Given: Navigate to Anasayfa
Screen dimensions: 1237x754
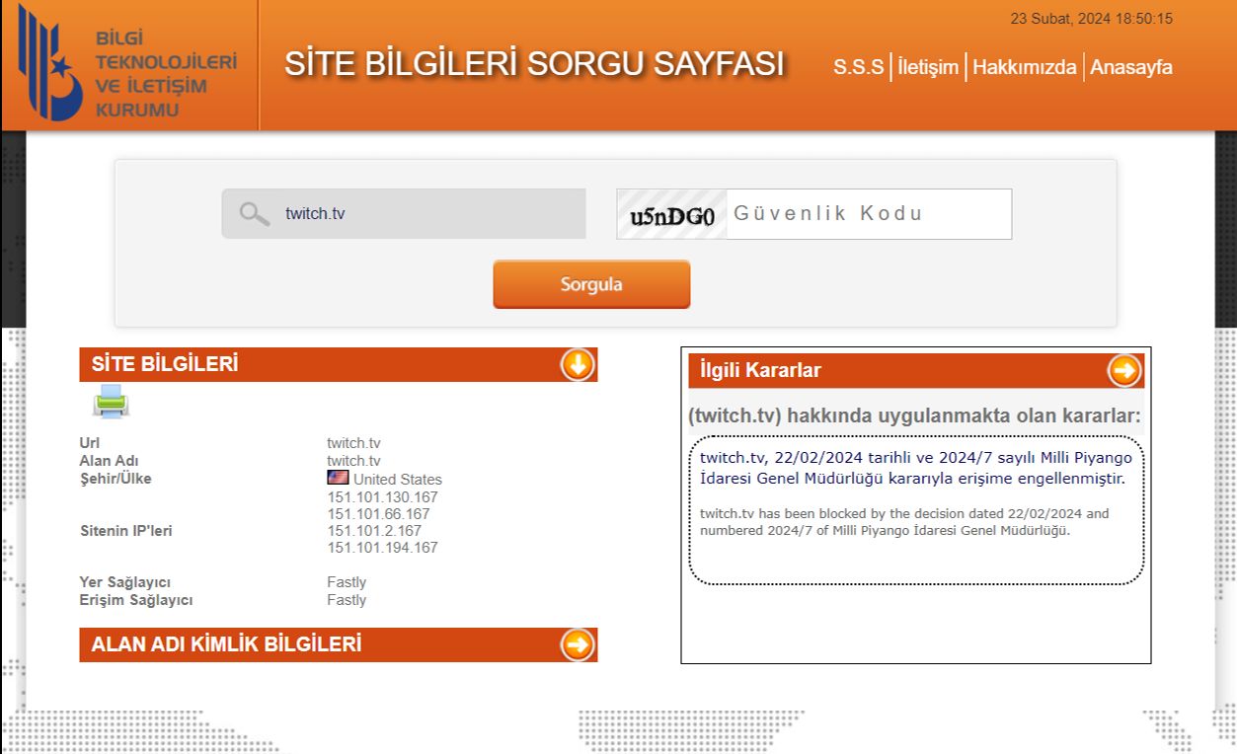Looking at the screenshot, I should (1131, 67).
